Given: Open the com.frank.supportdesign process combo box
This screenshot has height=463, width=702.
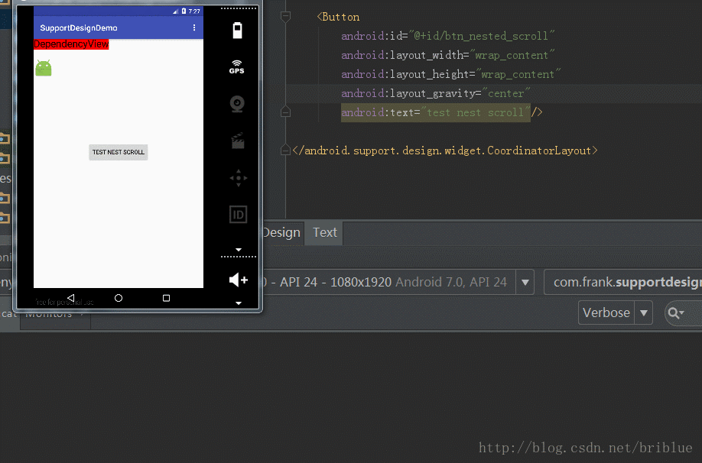Looking at the screenshot, I should (x=622, y=282).
